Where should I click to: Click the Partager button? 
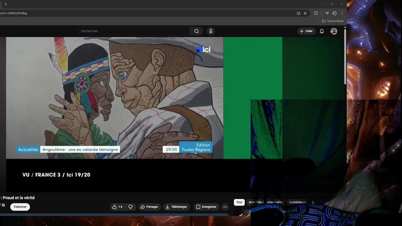pos(149,207)
